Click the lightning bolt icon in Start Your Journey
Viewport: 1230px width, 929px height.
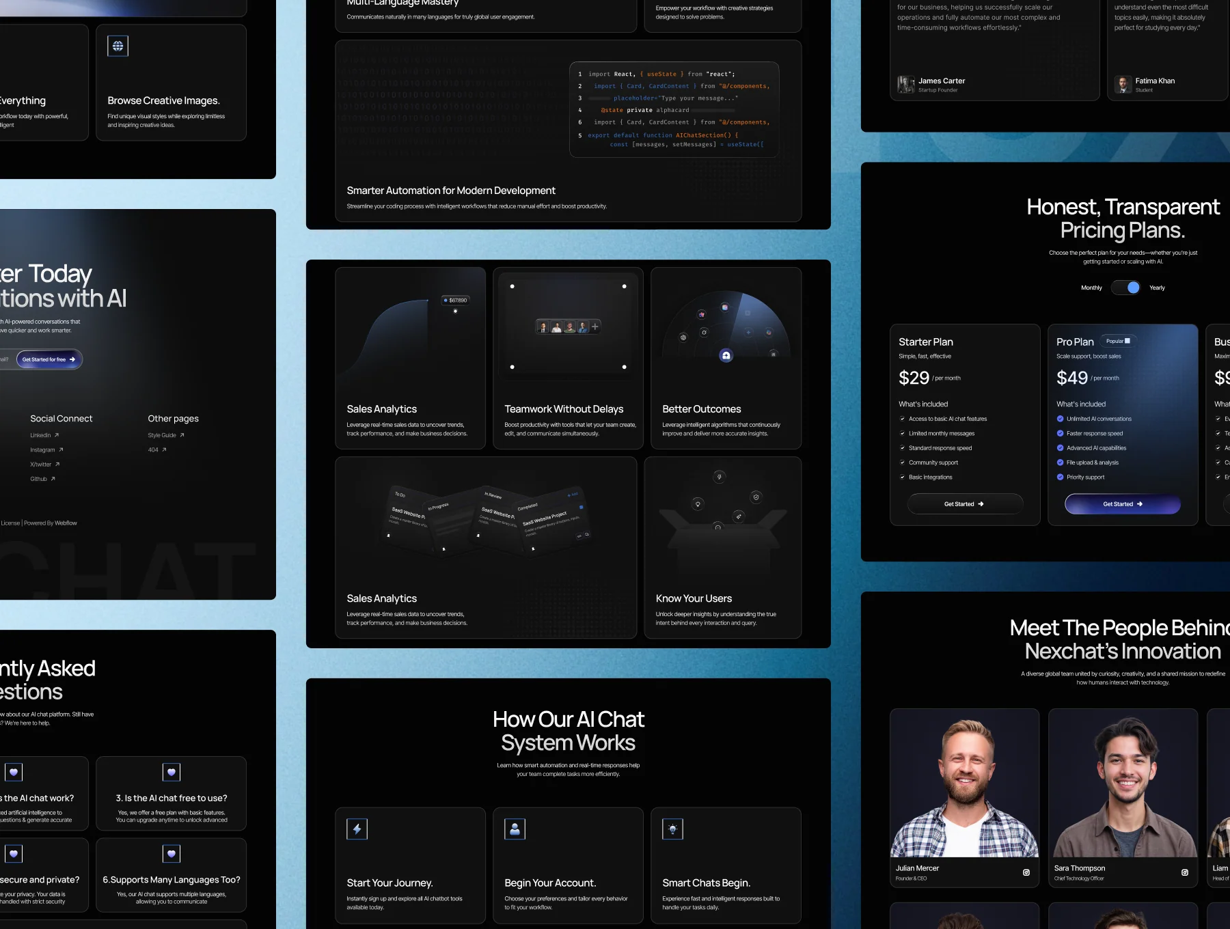(x=357, y=829)
